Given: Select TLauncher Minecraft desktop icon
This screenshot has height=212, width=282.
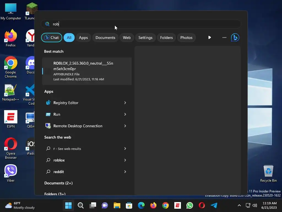Looking at the screenshot, I should point(30,11).
